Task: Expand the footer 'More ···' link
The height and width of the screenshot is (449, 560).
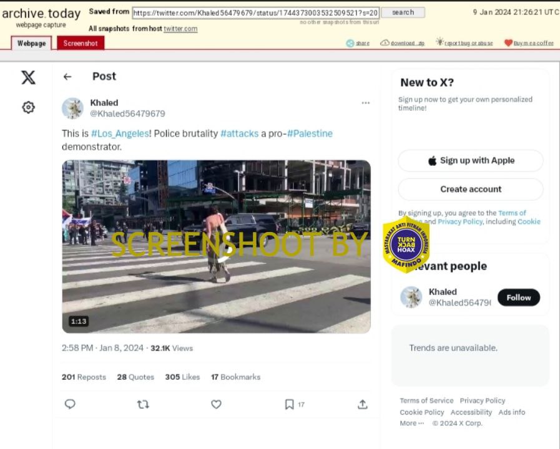Action: (x=411, y=423)
